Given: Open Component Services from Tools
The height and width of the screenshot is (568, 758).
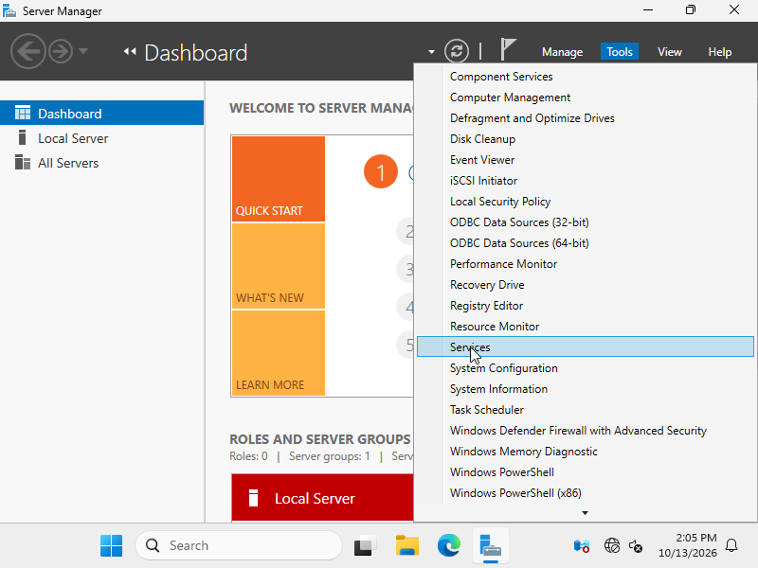Looking at the screenshot, I should pos(585,77).
